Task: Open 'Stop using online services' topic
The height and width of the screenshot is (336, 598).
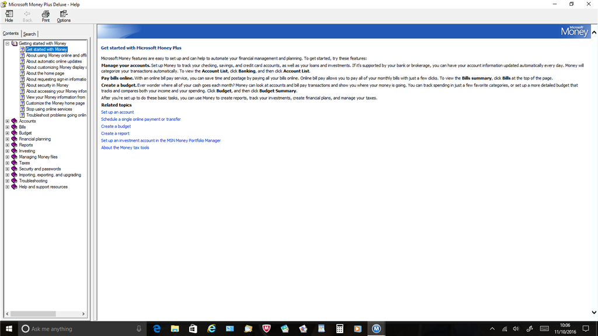Action: 49,109
